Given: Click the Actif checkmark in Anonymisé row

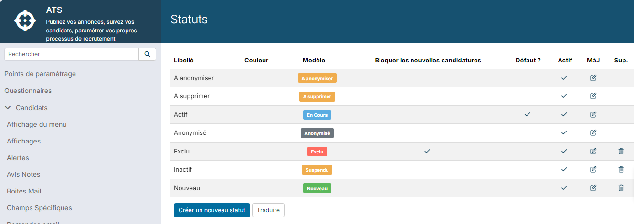Looking at the screenshot, I should point(564,133).
